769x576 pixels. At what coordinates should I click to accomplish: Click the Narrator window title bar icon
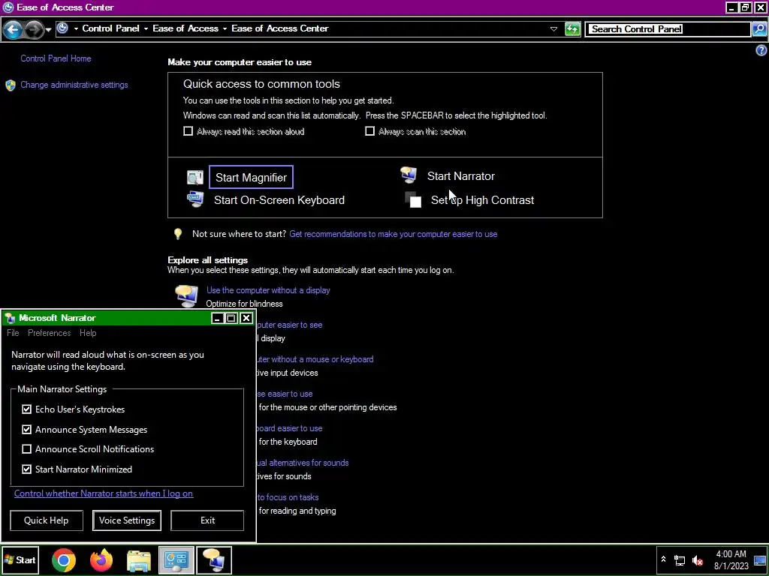click(x=10, y=318)
